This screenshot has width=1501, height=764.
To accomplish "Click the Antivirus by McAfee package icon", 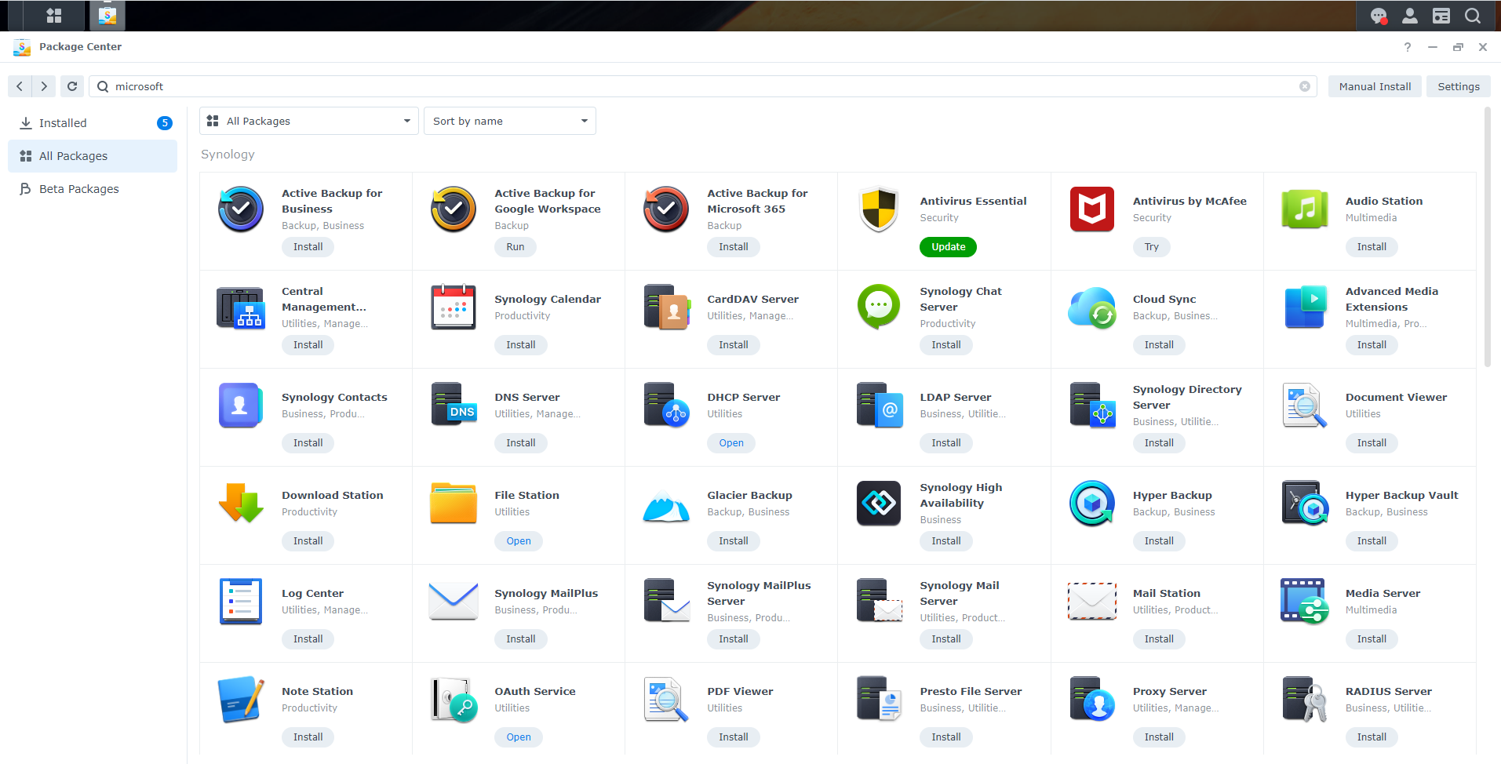I will click(x=1091, y=209).
